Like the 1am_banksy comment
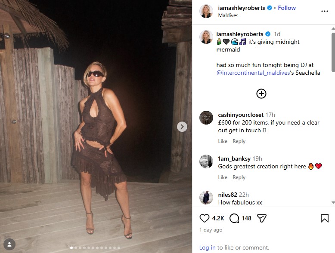The image size is (335, 253). 223,177
